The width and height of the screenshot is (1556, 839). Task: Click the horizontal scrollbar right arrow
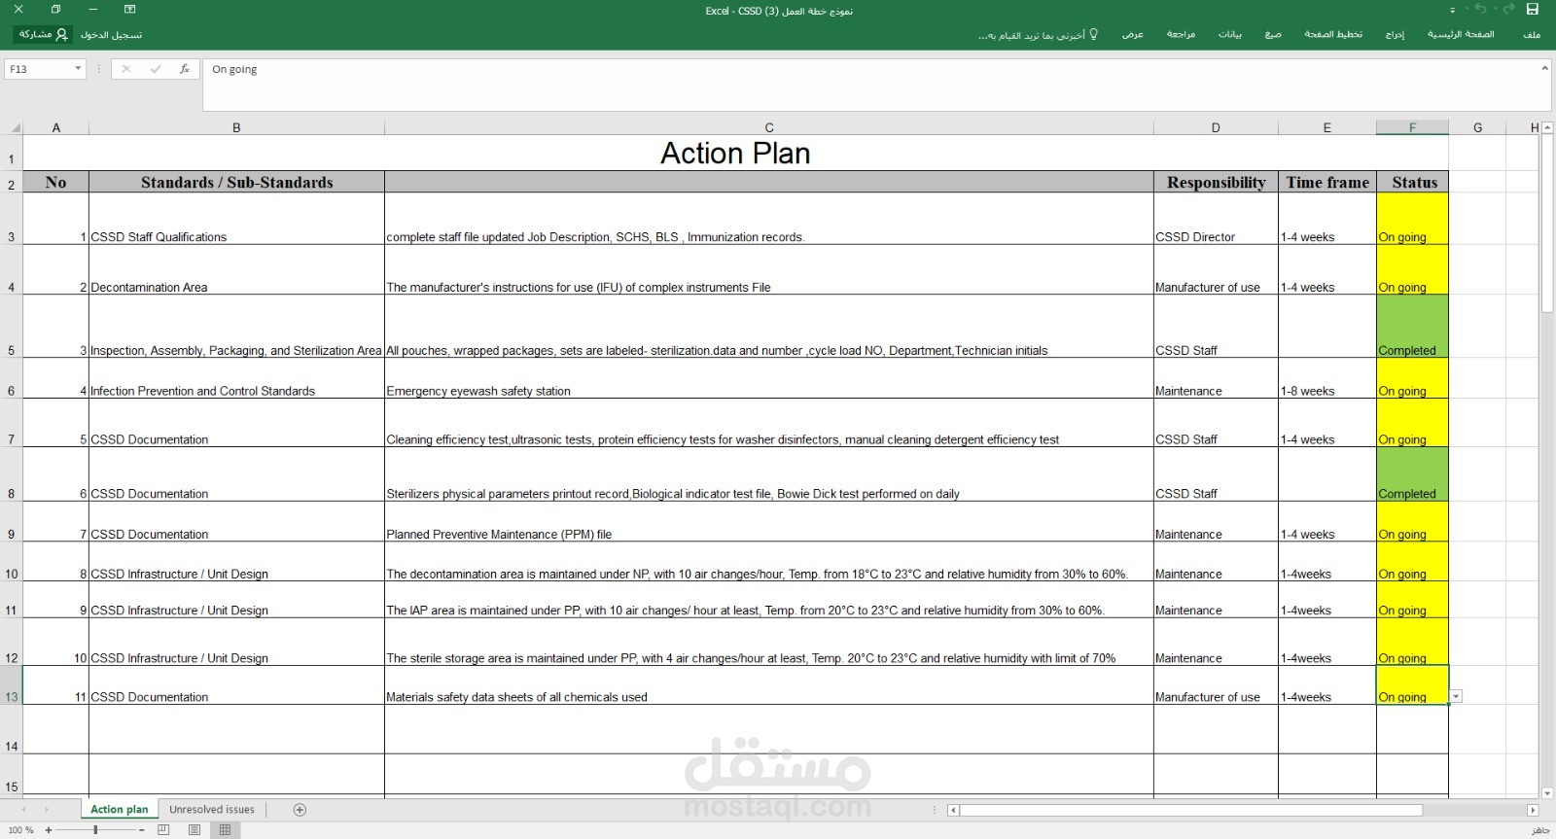pyautogui.click(x=1533, y=810)
